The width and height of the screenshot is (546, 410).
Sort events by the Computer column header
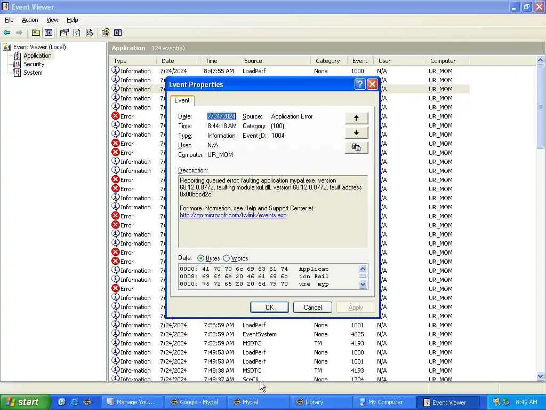click(x=447, y=61)
